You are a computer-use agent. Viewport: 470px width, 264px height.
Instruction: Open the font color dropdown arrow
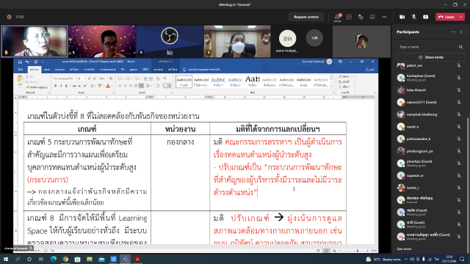coord(112,86)
